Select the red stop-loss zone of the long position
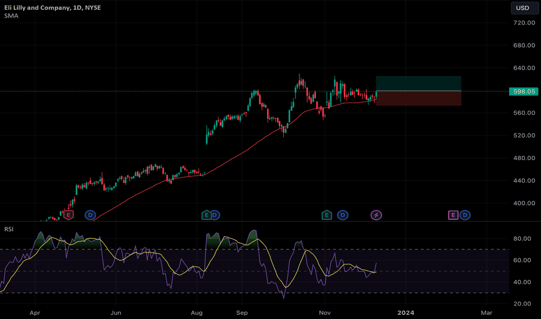The width and height of the screenshot is (541, 319). [x=419, y=98]
